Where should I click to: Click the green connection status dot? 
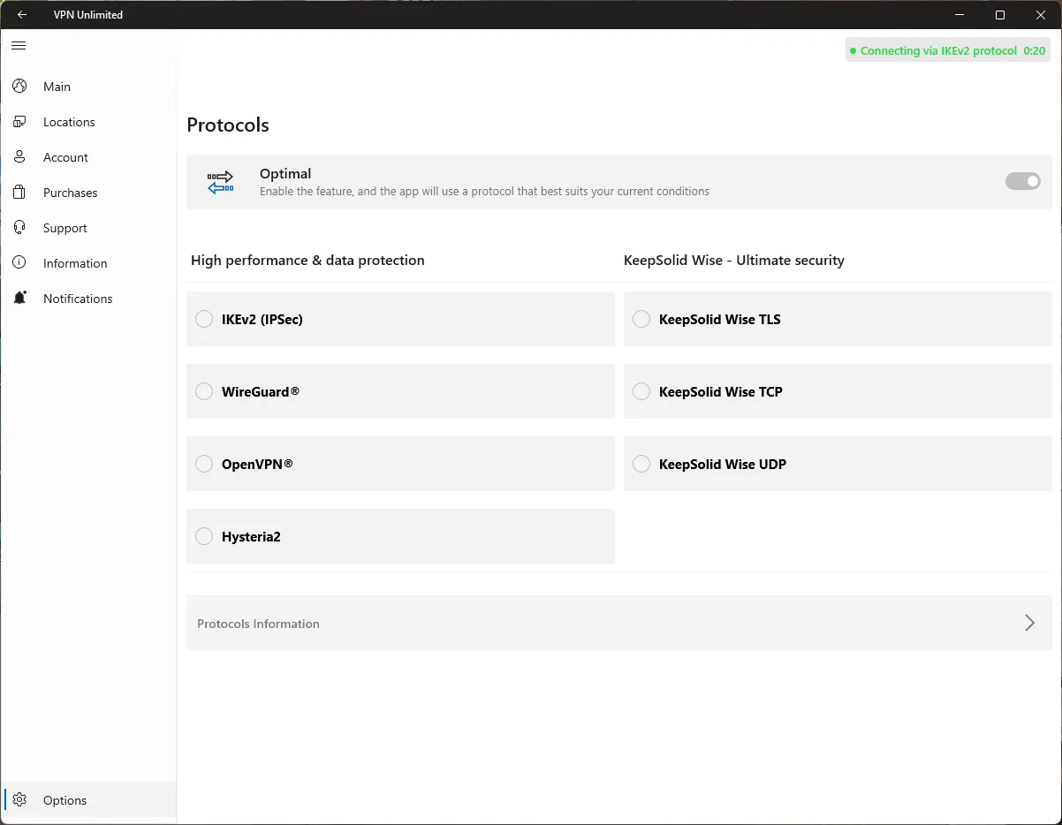pos(853,51)
